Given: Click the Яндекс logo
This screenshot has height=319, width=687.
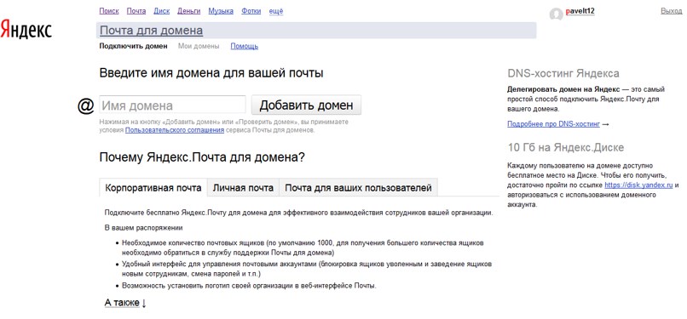Looking at the screenshot, I should point(26,29).
